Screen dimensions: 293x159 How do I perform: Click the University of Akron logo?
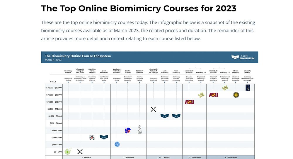coord(248,88)
